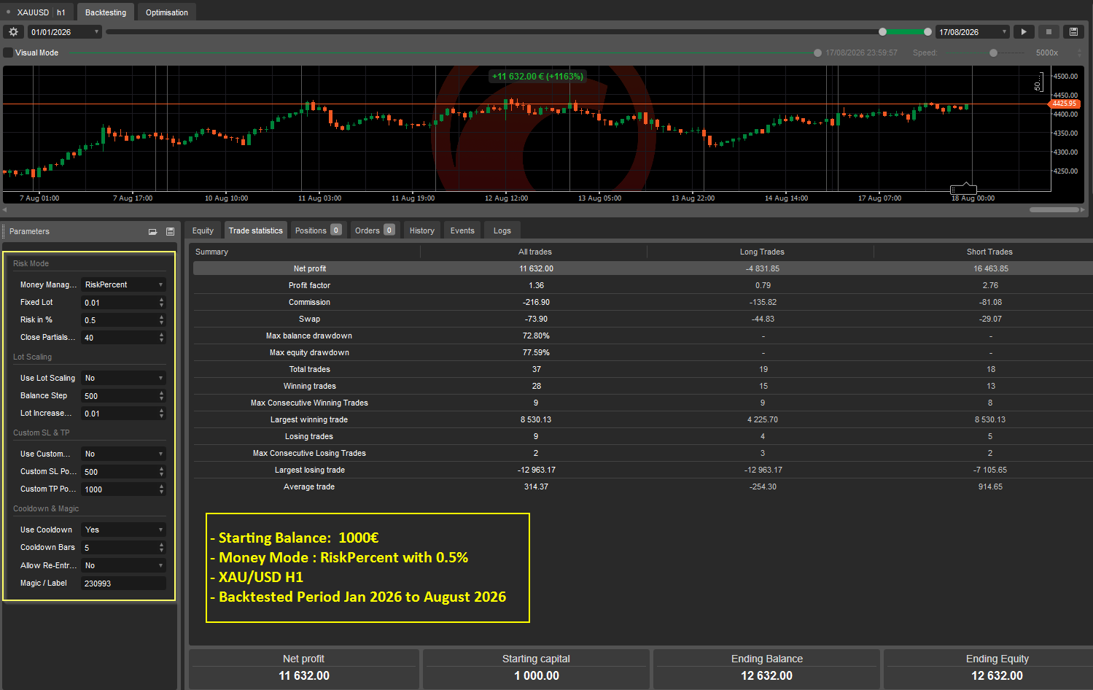Open the Use Cooldown dropdown
The image size is (1093, 690).
coord(123,530)
